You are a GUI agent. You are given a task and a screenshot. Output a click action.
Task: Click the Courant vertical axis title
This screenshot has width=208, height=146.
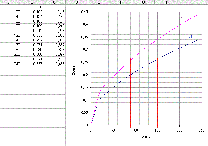tap(74, 69)
